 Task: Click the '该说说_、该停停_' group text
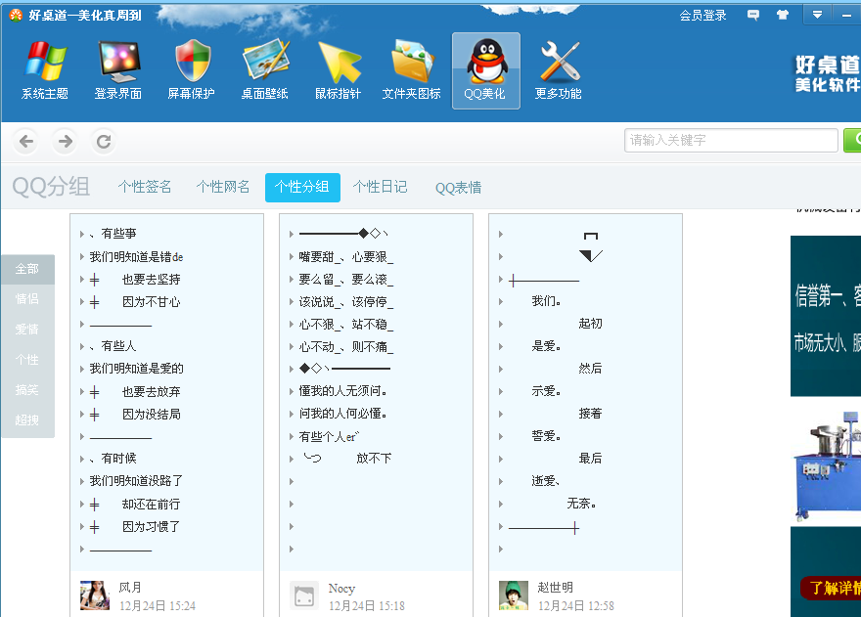[346, 302]
